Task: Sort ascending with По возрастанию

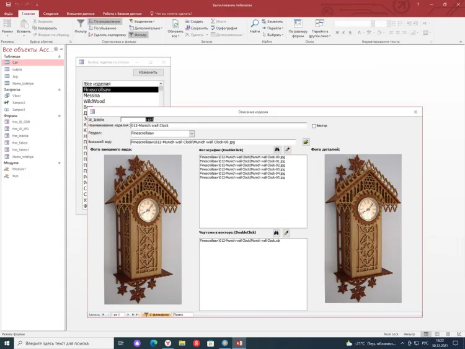Action: point(104,21)
